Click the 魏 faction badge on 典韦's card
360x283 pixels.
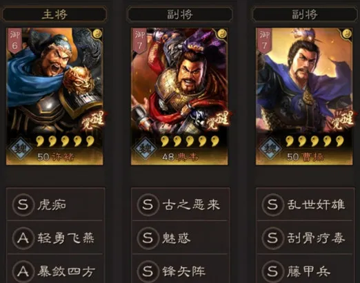tap(145, 148)
